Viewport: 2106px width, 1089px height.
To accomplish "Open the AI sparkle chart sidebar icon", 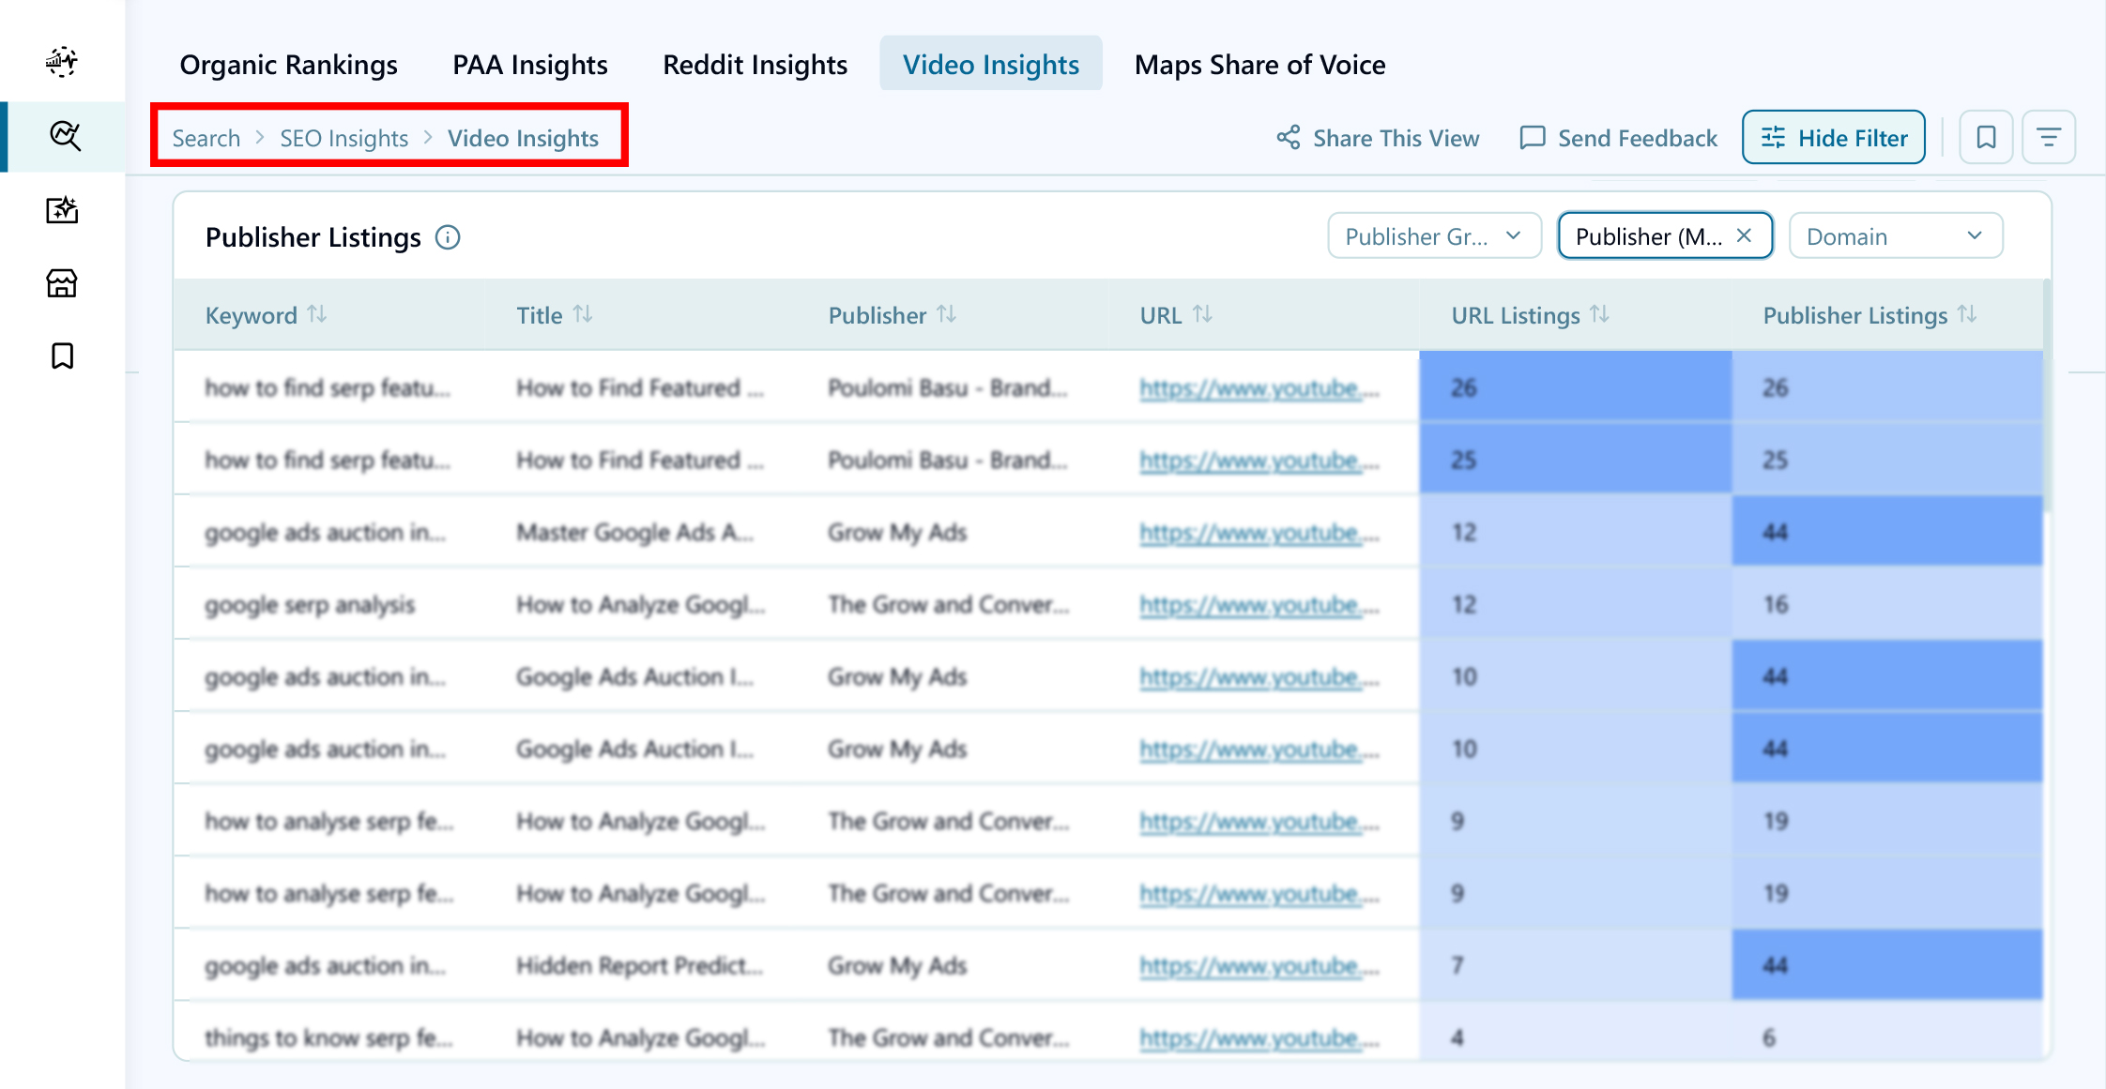I will 62,209.
